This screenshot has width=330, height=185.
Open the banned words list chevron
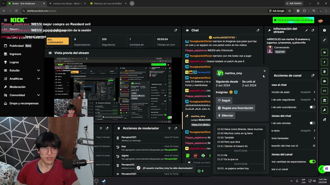[314, 138]
